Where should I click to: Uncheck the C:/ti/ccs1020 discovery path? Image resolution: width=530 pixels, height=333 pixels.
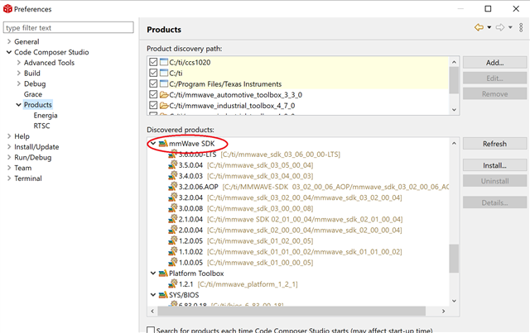click(x=153, y=62)
